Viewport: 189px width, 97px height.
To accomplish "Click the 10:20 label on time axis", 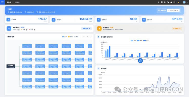I will tap(158, 93).
